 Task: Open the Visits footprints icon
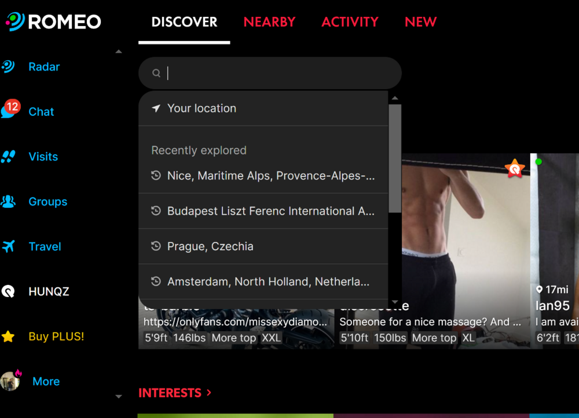click(x=8, y=157)
